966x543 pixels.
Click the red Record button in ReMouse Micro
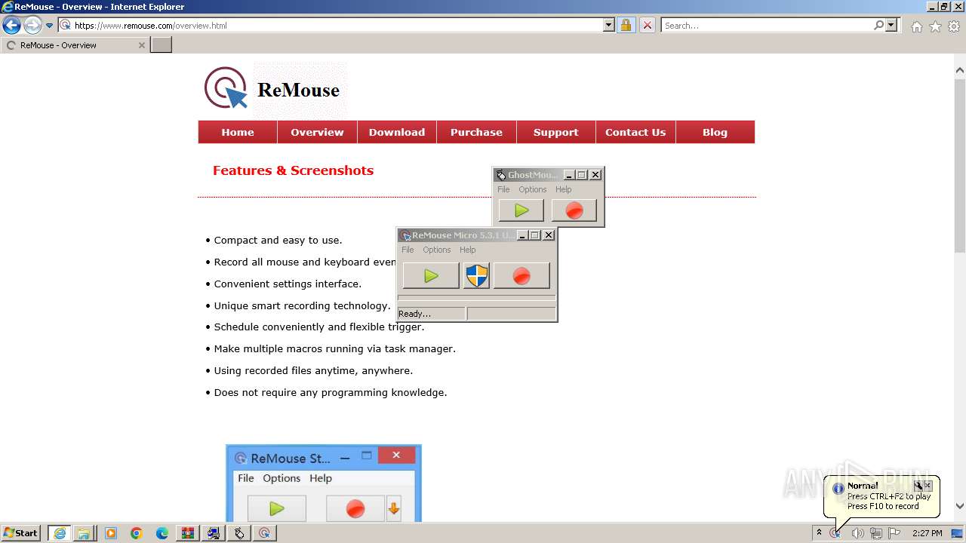521,276
